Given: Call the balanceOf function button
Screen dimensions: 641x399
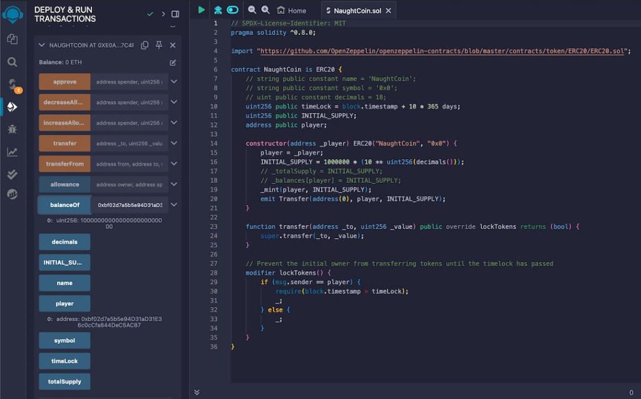Looking at the screenshot, I should point(64,205).
